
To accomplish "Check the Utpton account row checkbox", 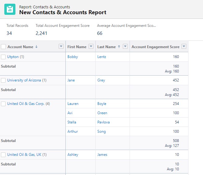I will (x=3, y=57).
